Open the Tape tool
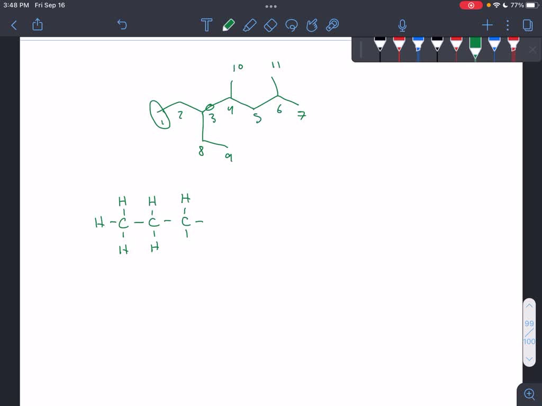The width and height of the screenshot is (542, 406). 333,25
